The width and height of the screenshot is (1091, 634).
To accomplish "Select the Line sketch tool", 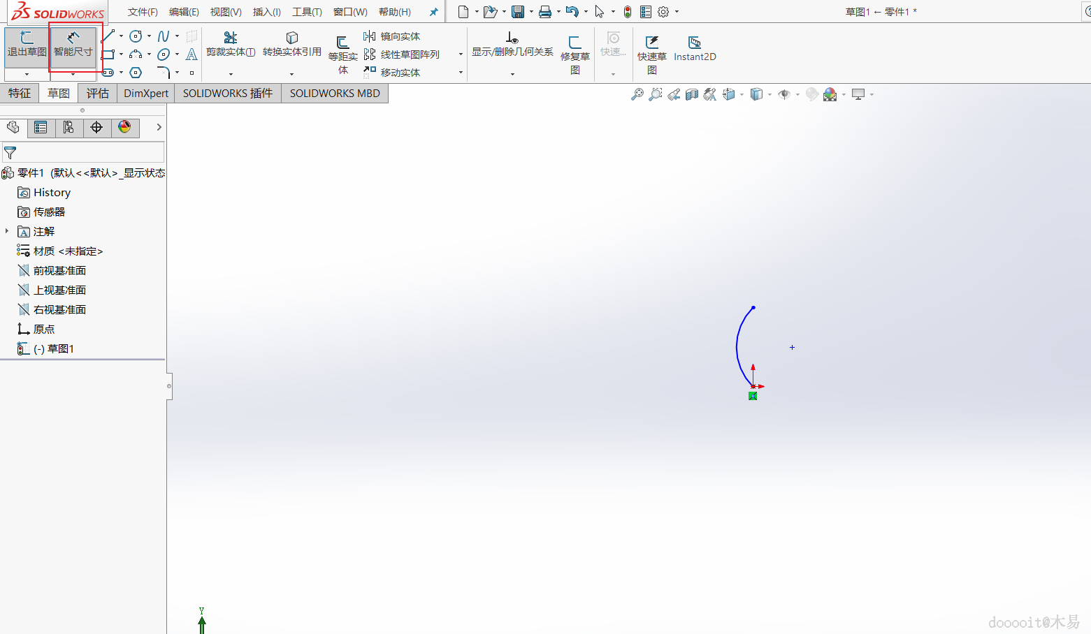I will pyautogui.click(x=108, y=36).
